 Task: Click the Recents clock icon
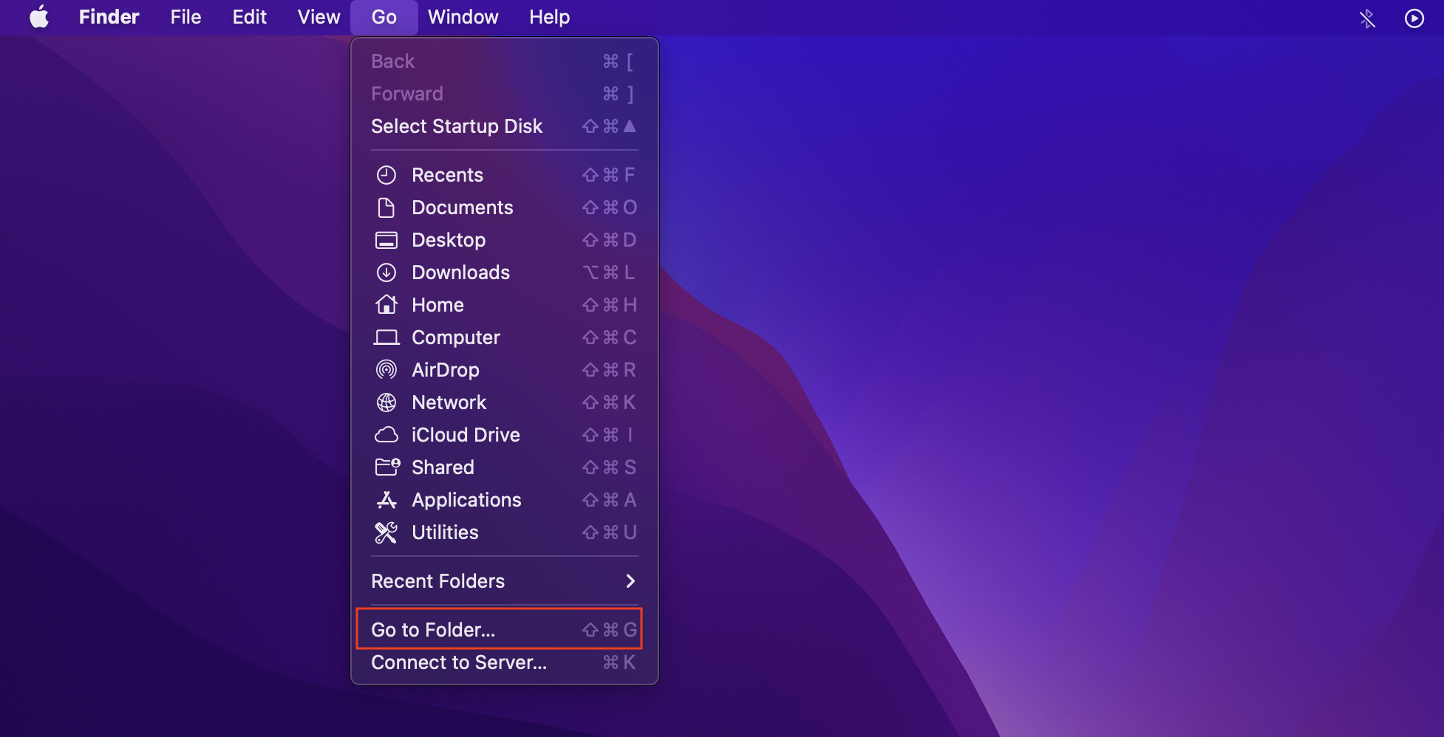386,175
